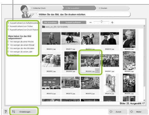Select the flower bouquet portrait photo
Viewport: 149px width, 115px height.
129,83
